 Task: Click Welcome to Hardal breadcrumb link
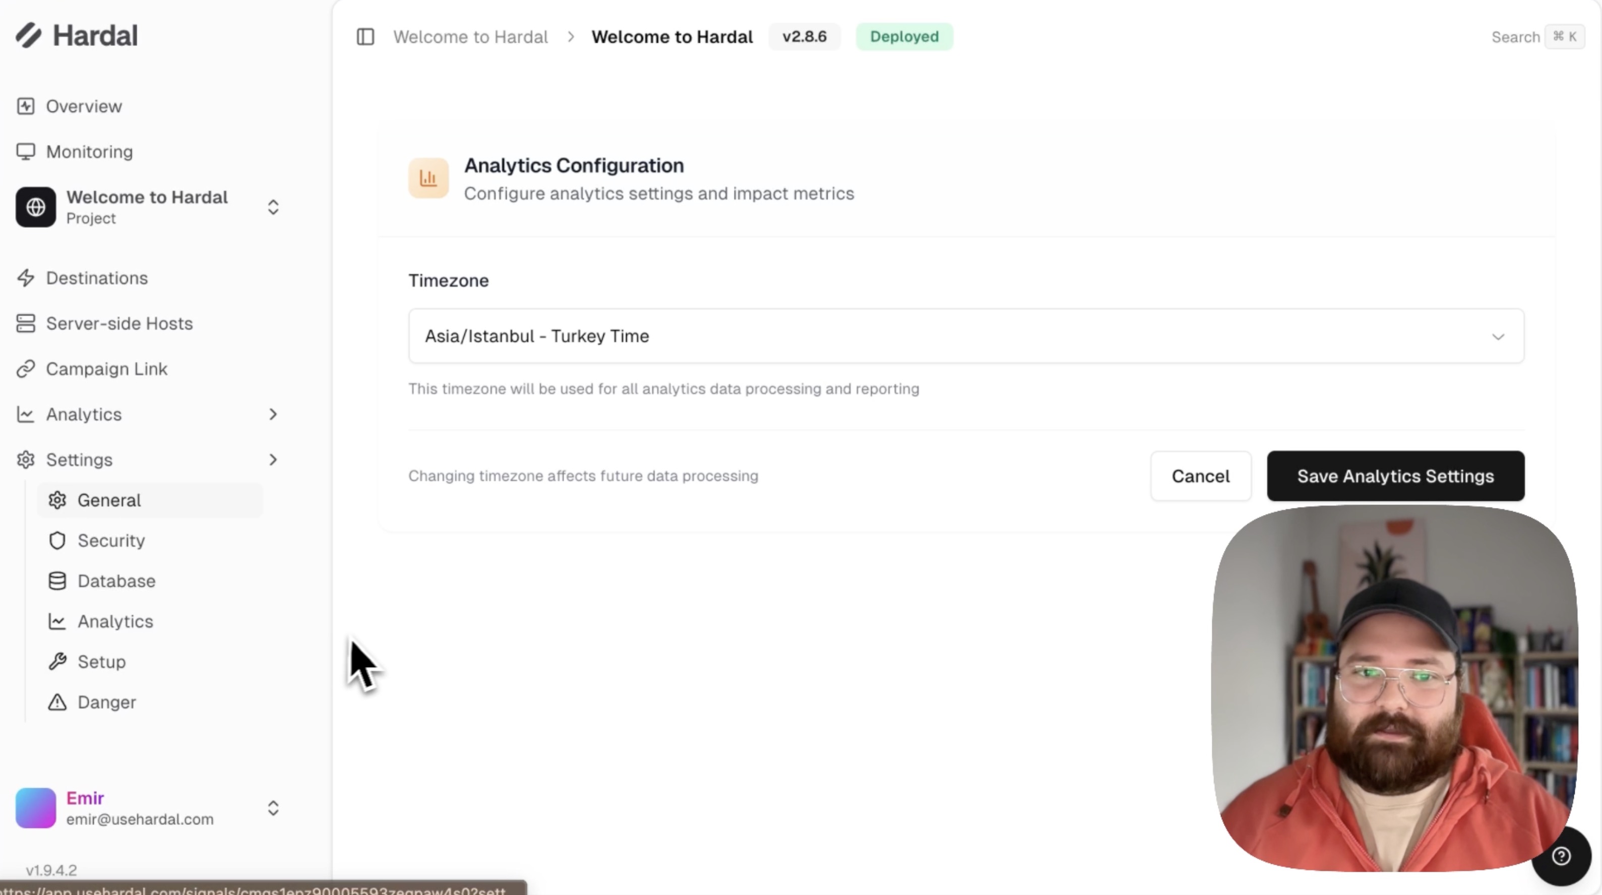[471, 37]
